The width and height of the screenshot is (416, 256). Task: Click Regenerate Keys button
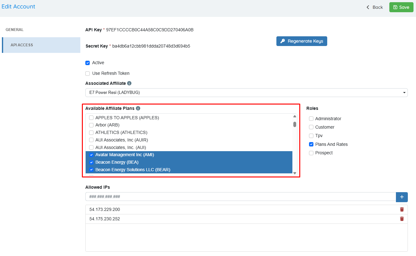coord(301,41)
